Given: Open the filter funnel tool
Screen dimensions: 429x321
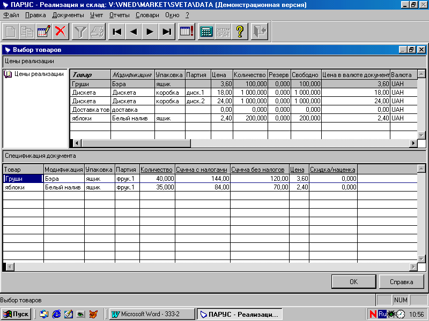Looking at the screenshot, I should pos(80,32).
